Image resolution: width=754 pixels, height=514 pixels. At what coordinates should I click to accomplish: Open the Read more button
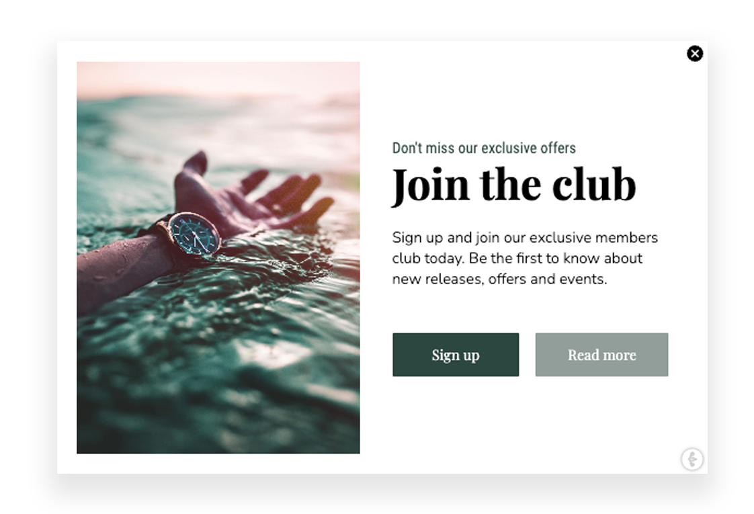coord(601,354)
